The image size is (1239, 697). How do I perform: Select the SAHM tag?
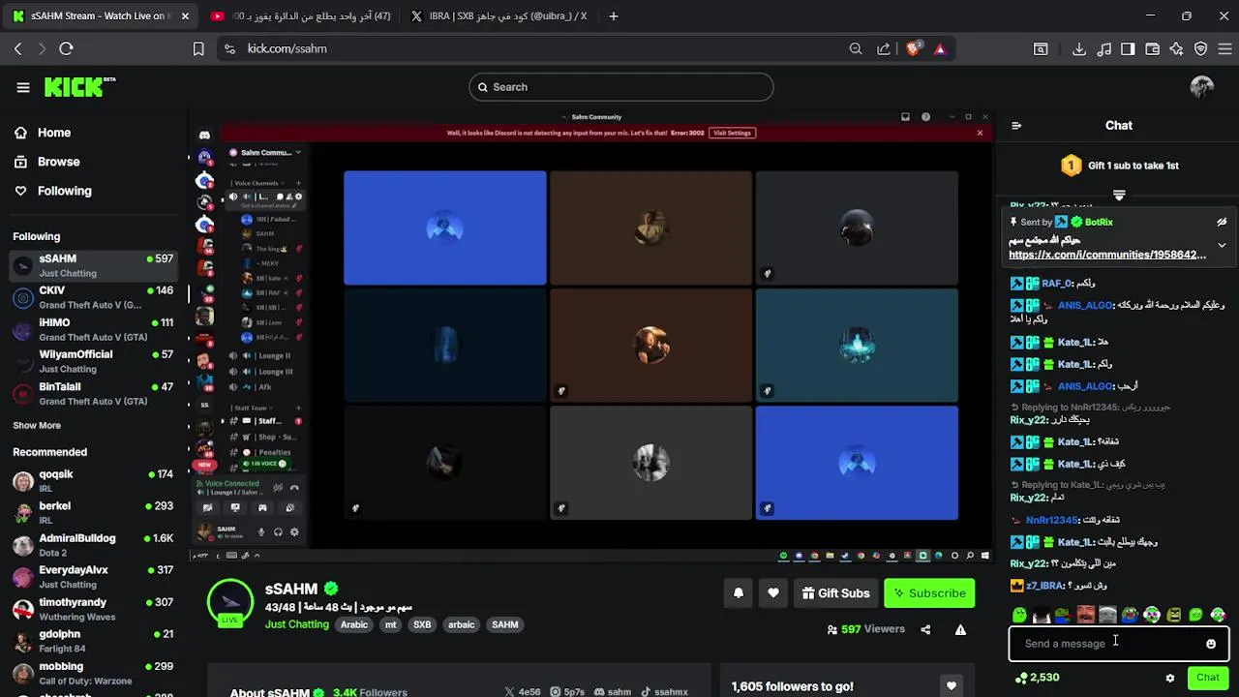(x=504, y=624)
